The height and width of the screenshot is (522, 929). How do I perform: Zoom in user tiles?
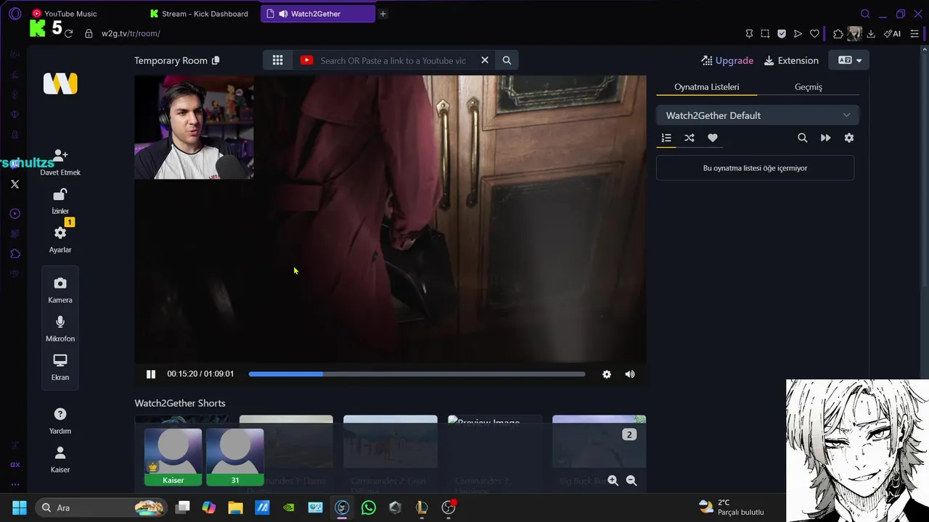pos(613,480)
